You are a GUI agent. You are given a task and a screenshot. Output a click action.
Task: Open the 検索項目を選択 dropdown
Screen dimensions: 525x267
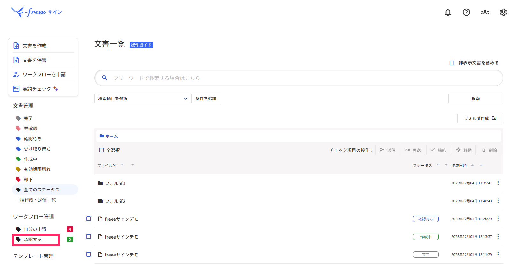click(x=143, y=99)
